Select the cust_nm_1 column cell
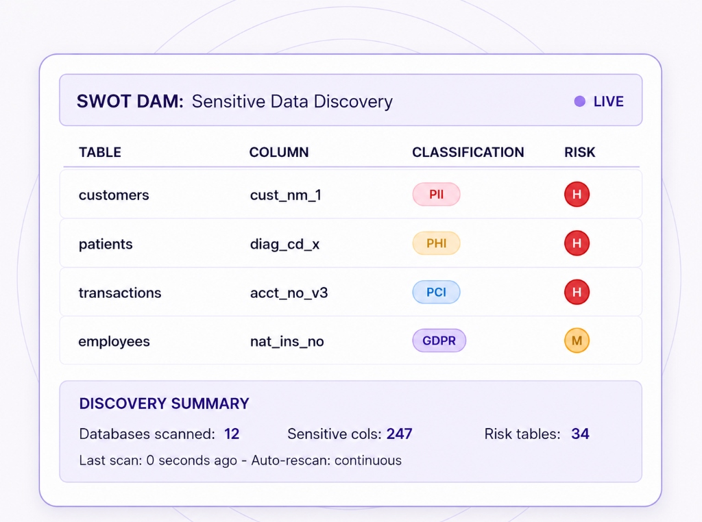The image size is (702, 522). tap(286, 195)
